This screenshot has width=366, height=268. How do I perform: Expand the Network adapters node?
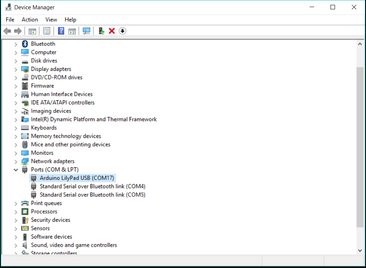16,161
